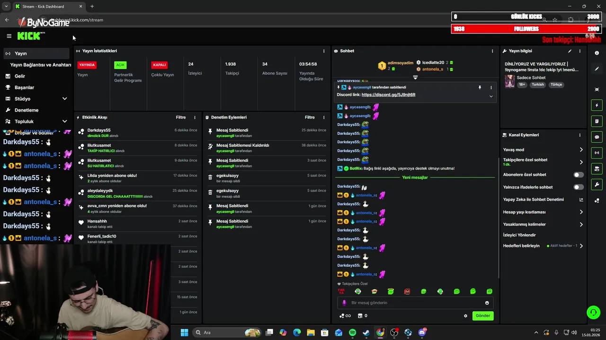Viewport: 606px width, 340px height.
Task: Open the Denetim Eylemleri Filtre dropdown
Action: 310,117
